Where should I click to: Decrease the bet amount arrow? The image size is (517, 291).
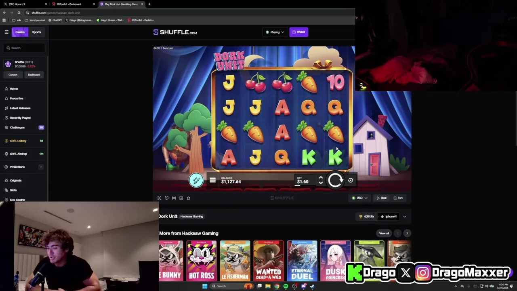[x=321, y=183]
